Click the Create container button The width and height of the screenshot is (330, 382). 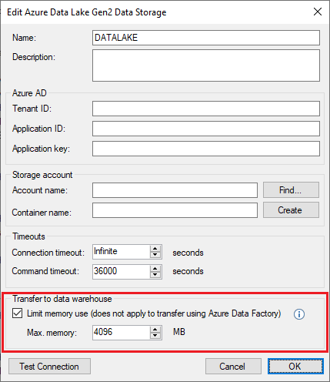point(291,210)
